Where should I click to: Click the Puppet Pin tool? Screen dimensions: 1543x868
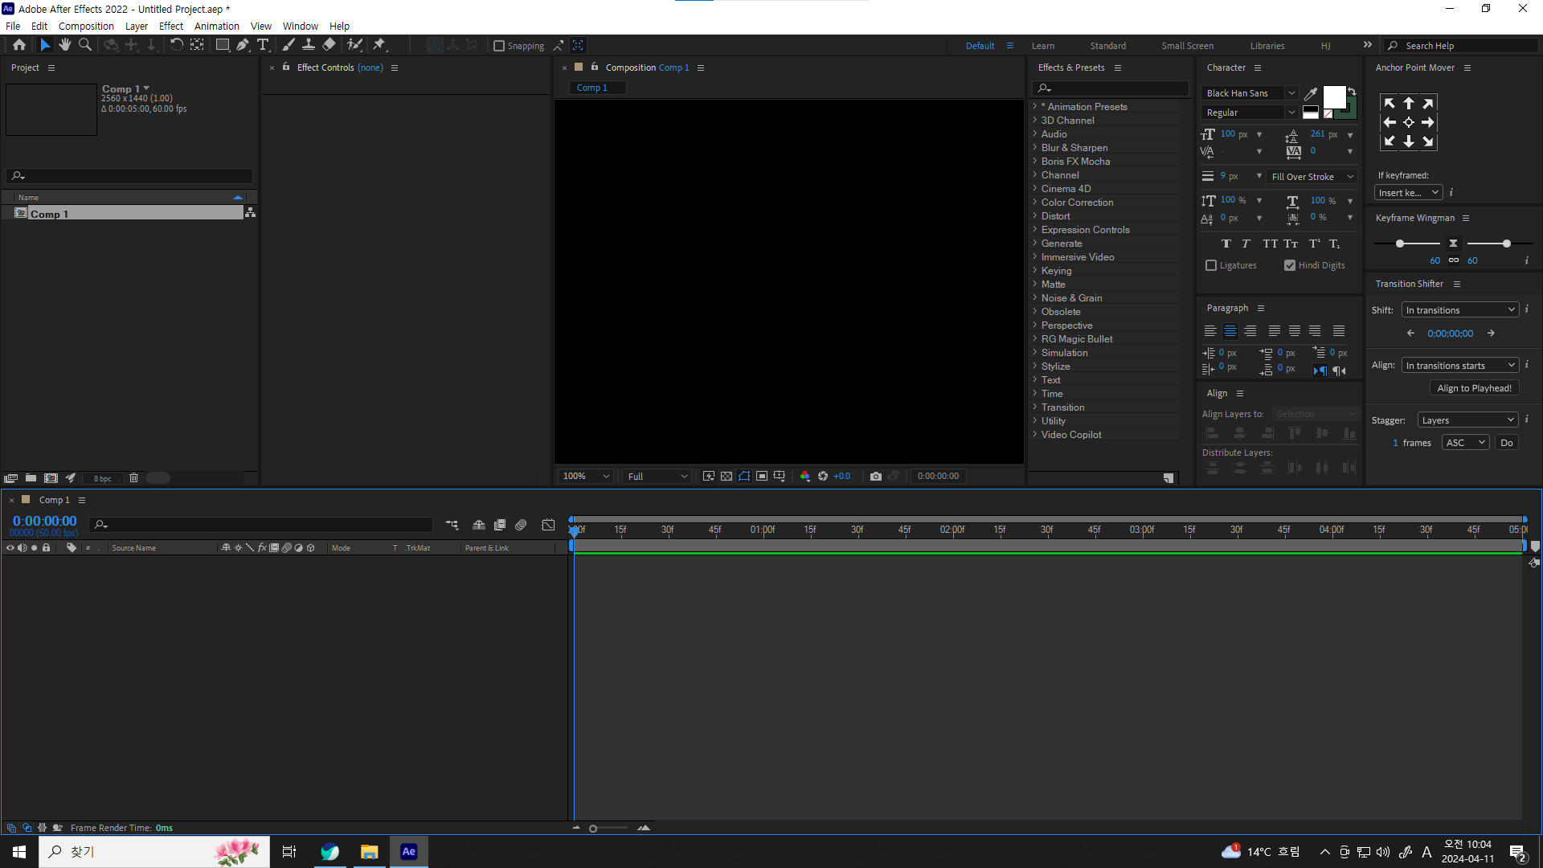point(379,45)
